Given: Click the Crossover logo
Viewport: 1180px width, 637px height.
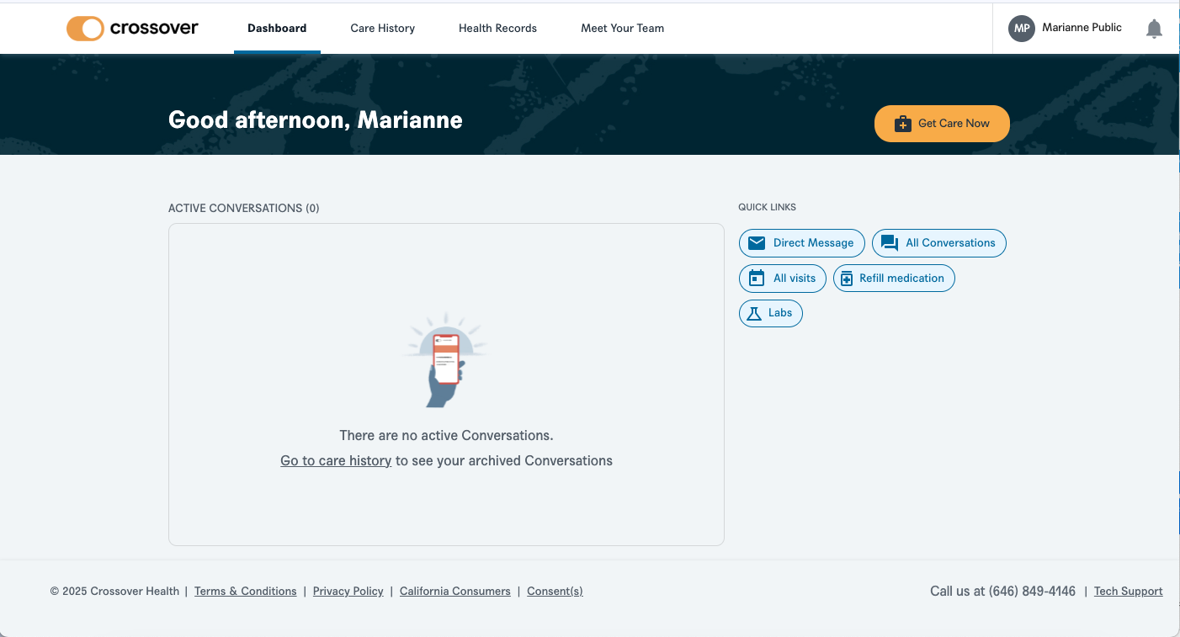Looking at the screenshot, I should click(x=132, y=28).
